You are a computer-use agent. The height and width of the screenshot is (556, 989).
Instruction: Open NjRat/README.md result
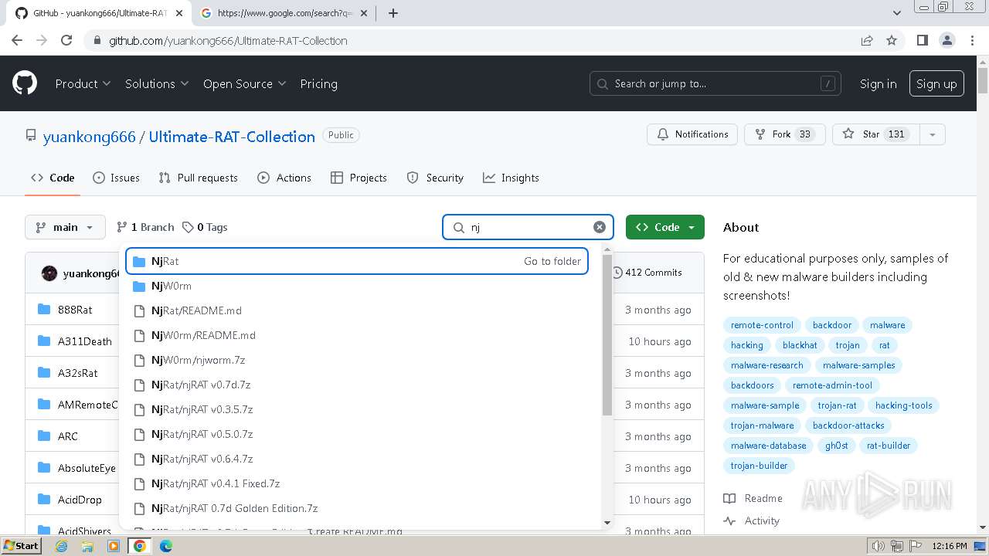click(x=357, y=310)
